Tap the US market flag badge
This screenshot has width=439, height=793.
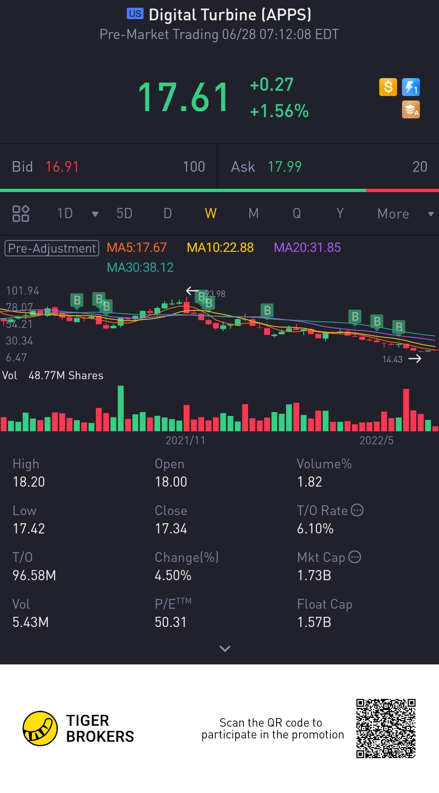tap(135, 14)
